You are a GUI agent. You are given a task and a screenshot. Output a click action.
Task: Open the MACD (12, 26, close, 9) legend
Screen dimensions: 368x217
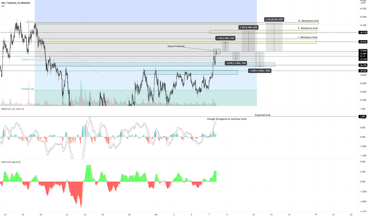[x=13, y=109]
